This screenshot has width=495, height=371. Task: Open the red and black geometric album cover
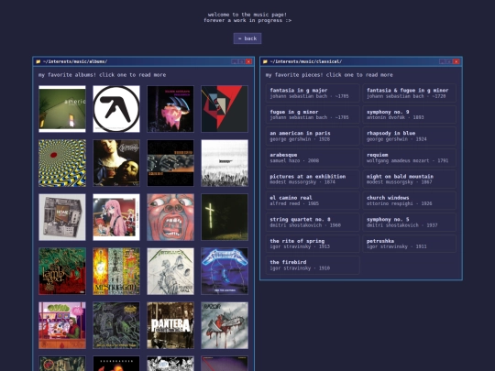click(x=225, y=109)
